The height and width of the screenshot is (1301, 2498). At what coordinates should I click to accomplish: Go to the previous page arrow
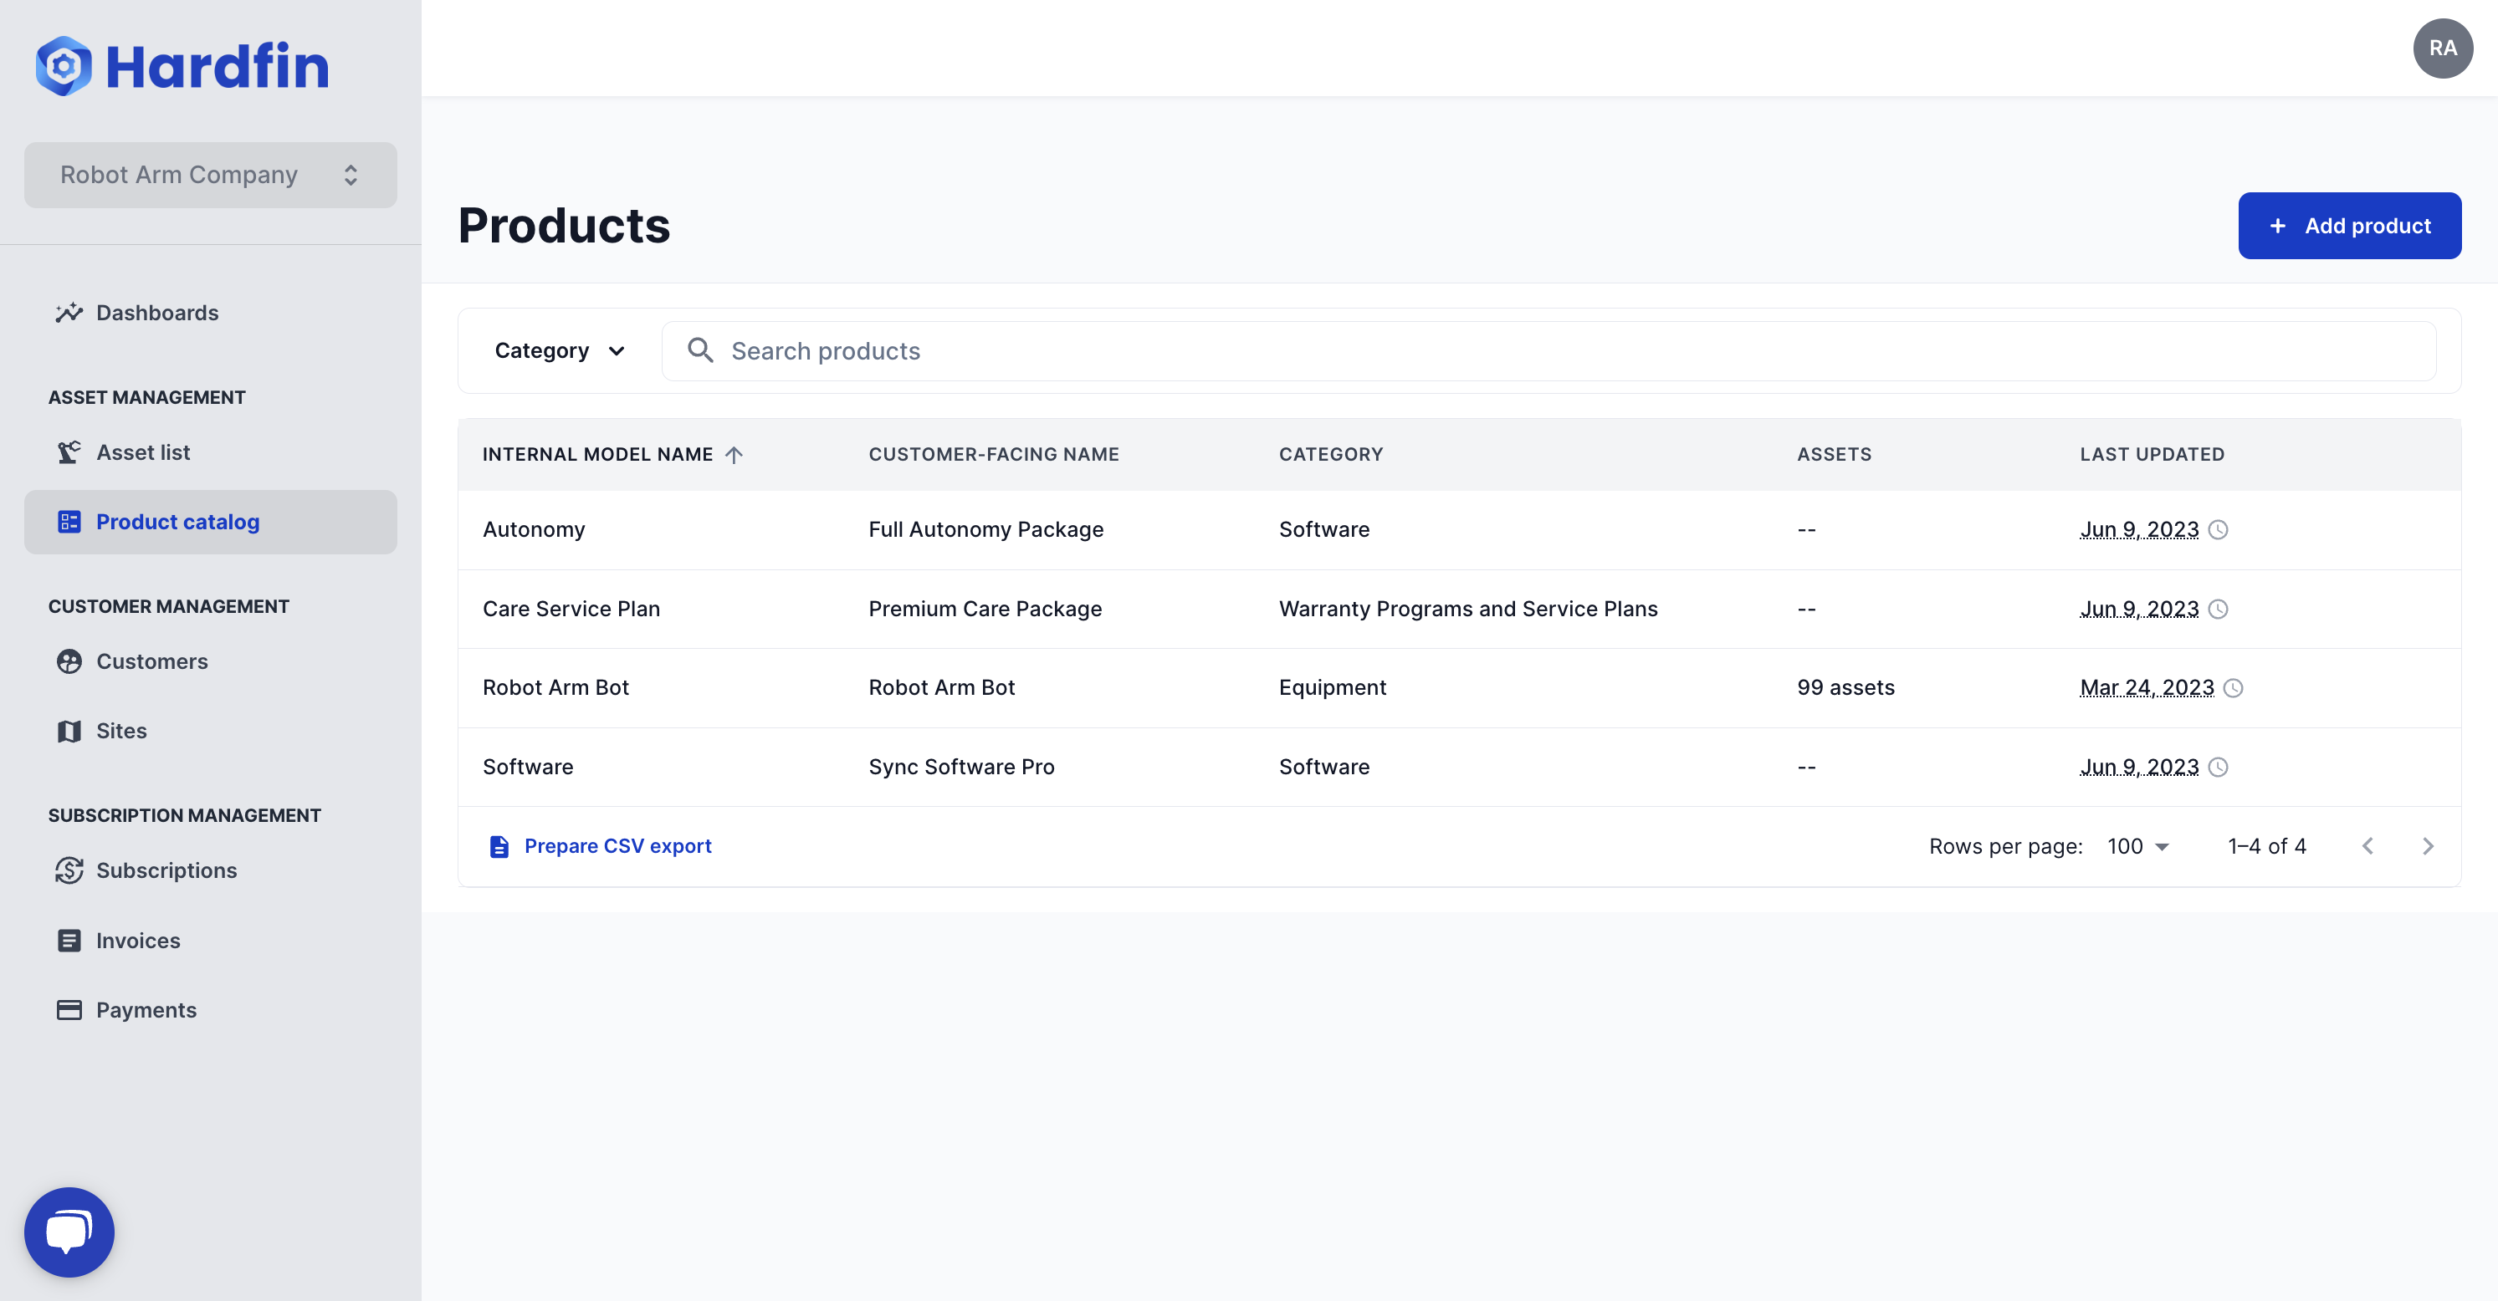(2367, 846)
